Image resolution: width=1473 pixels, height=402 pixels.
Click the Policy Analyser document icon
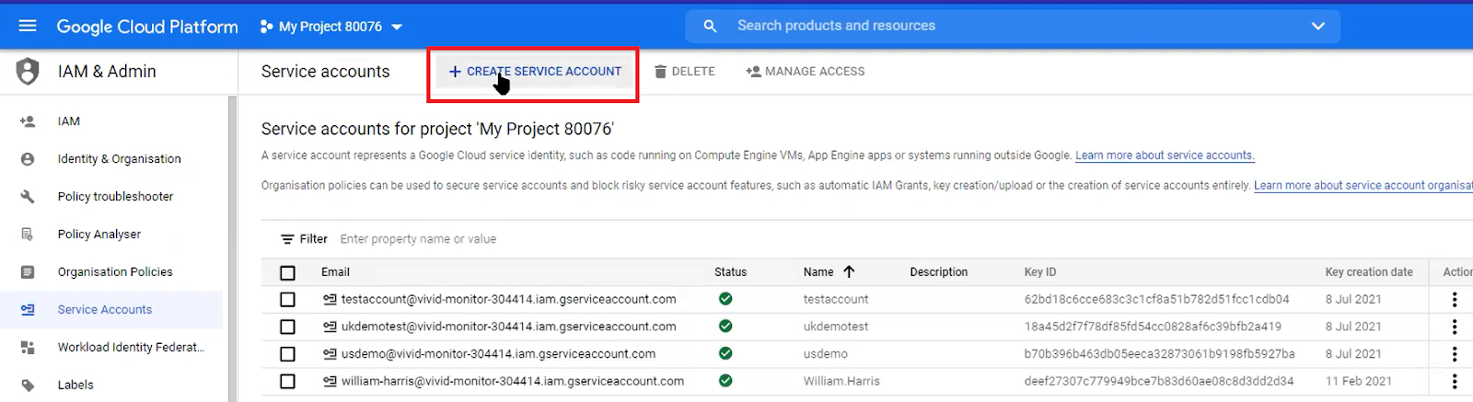pos(28,235)
